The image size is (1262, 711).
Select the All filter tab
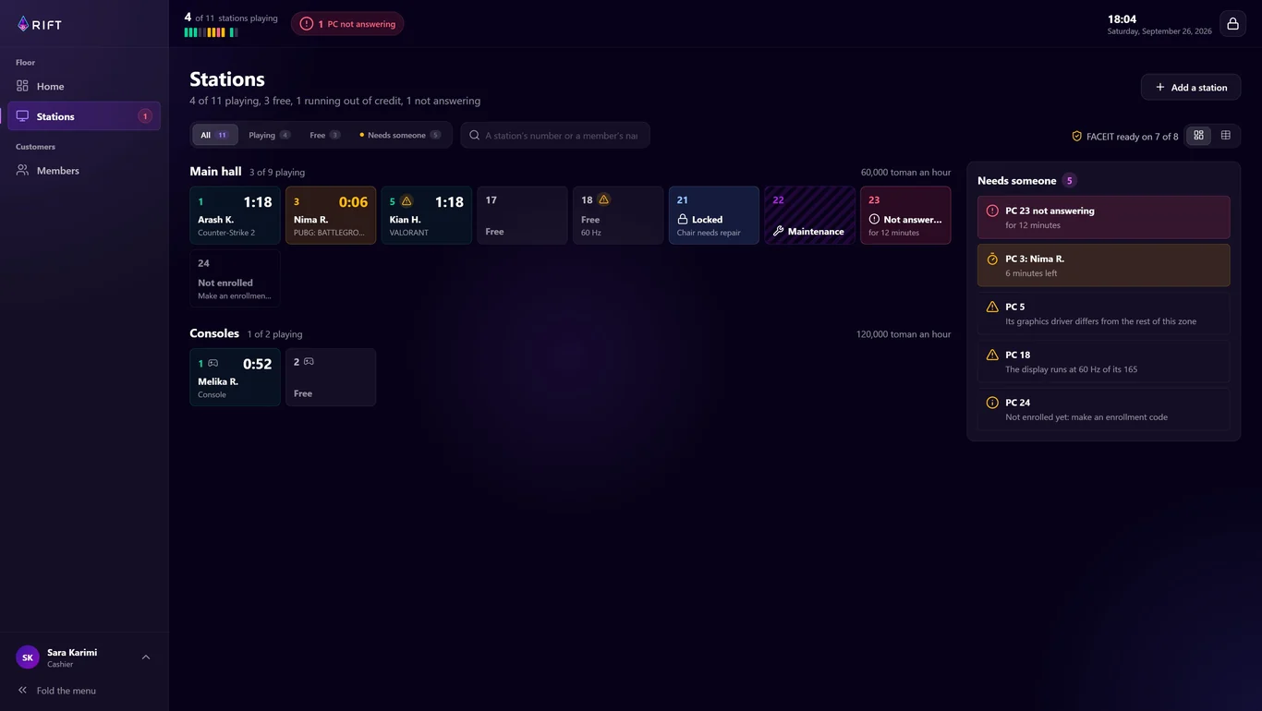pos(215,135)
